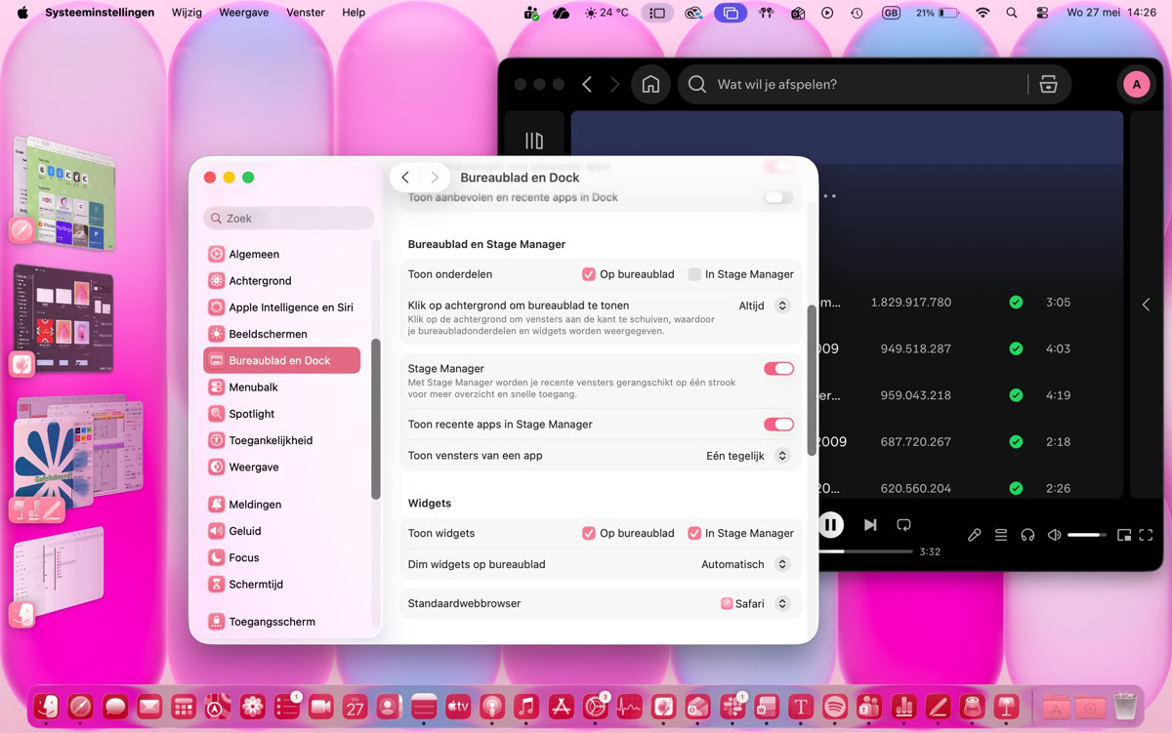Pause Spotify playback
The image size is (1172, 733).
tap(830, 525)
